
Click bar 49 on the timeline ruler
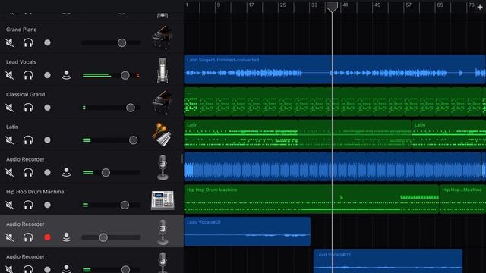(377, 5)
